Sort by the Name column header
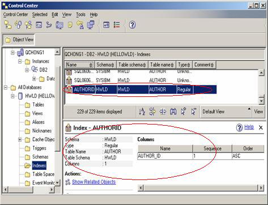Viewport: 268px width, 205px height. coord(79,65)
